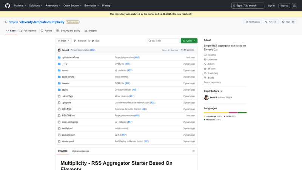
Task: Select the README tab
Action: tap(63, 151)
